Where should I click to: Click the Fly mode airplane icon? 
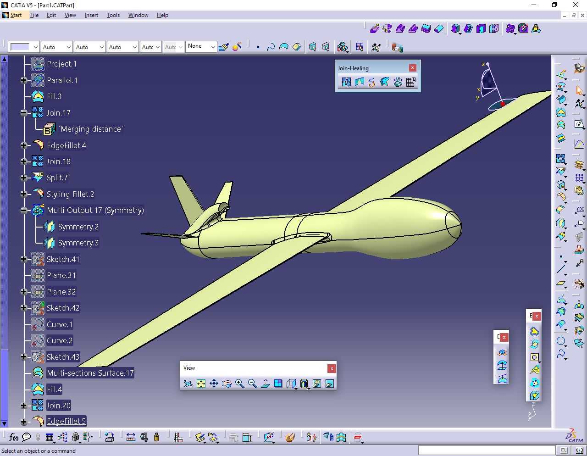point(188,384)
